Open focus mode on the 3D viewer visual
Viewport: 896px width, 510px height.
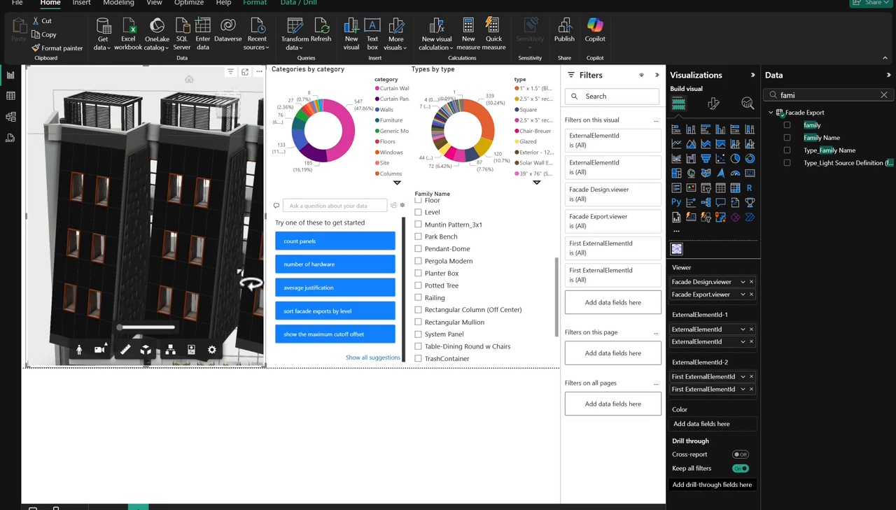point(245,71)
